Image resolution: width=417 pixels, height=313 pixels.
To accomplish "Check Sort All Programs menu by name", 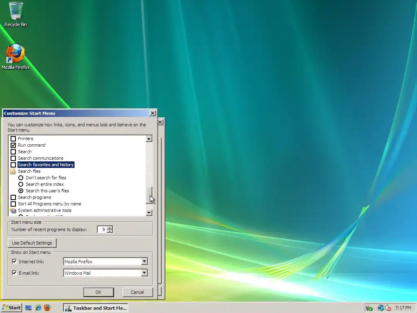I will (x=13, y=204).
